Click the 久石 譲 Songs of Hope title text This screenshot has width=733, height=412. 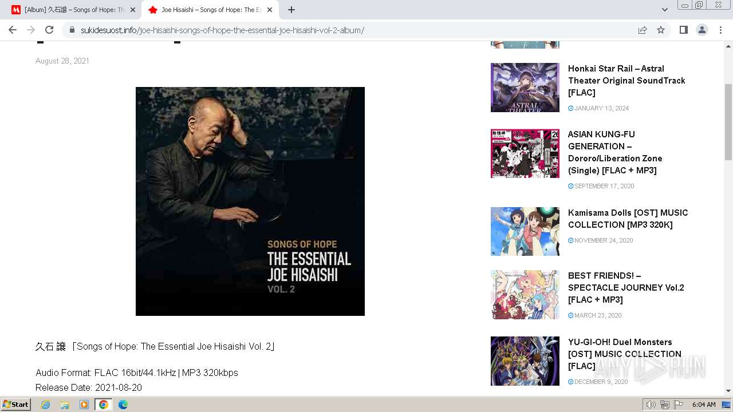tap(156, 347)
